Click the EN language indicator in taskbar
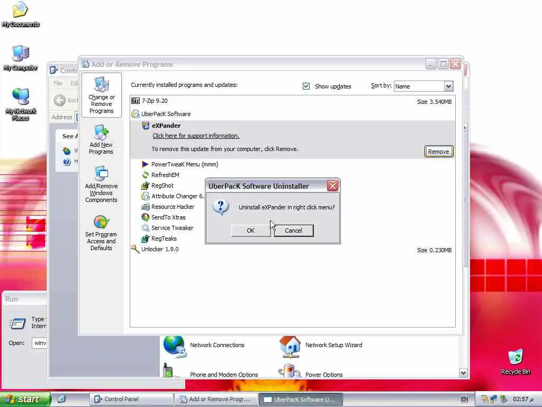This screenshot has height=407, width=542. point(465,399)
